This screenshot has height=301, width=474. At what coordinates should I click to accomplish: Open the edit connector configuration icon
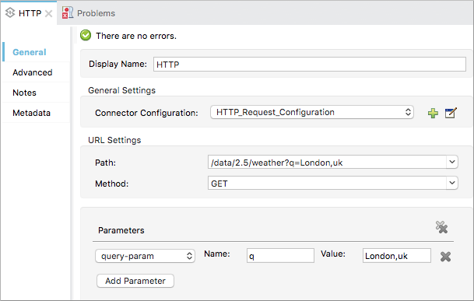click(x=451, y=113)
